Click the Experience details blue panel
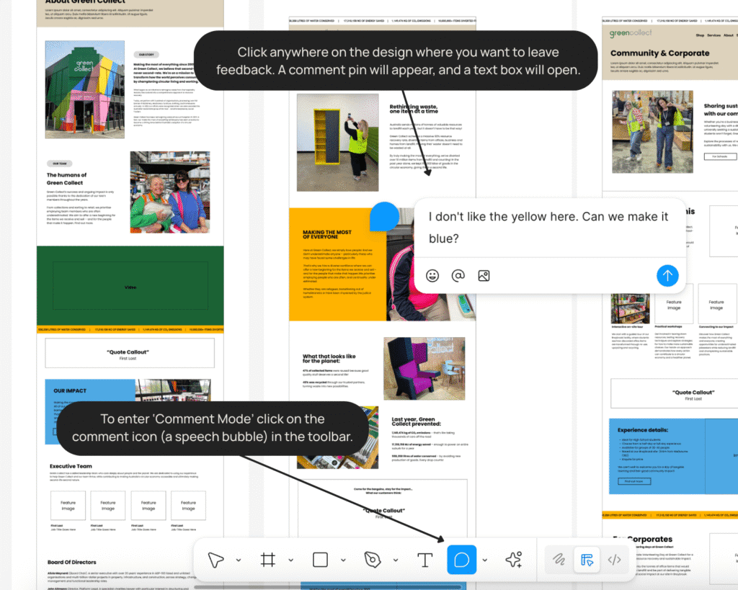The width and height of the screenshot is (738, 590). [657, 457]
